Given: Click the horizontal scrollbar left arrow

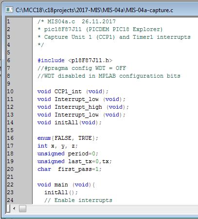Looking at the screenshot, I should click(14, 208).
